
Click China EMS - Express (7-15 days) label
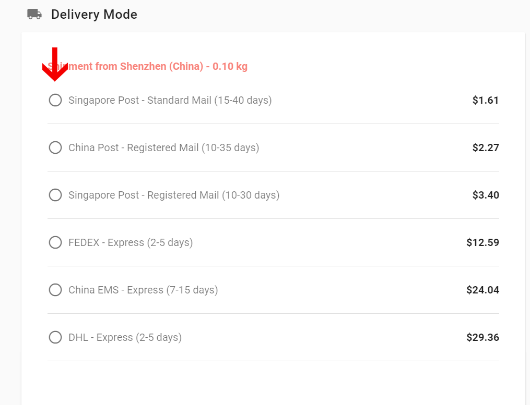pos(143,290)
